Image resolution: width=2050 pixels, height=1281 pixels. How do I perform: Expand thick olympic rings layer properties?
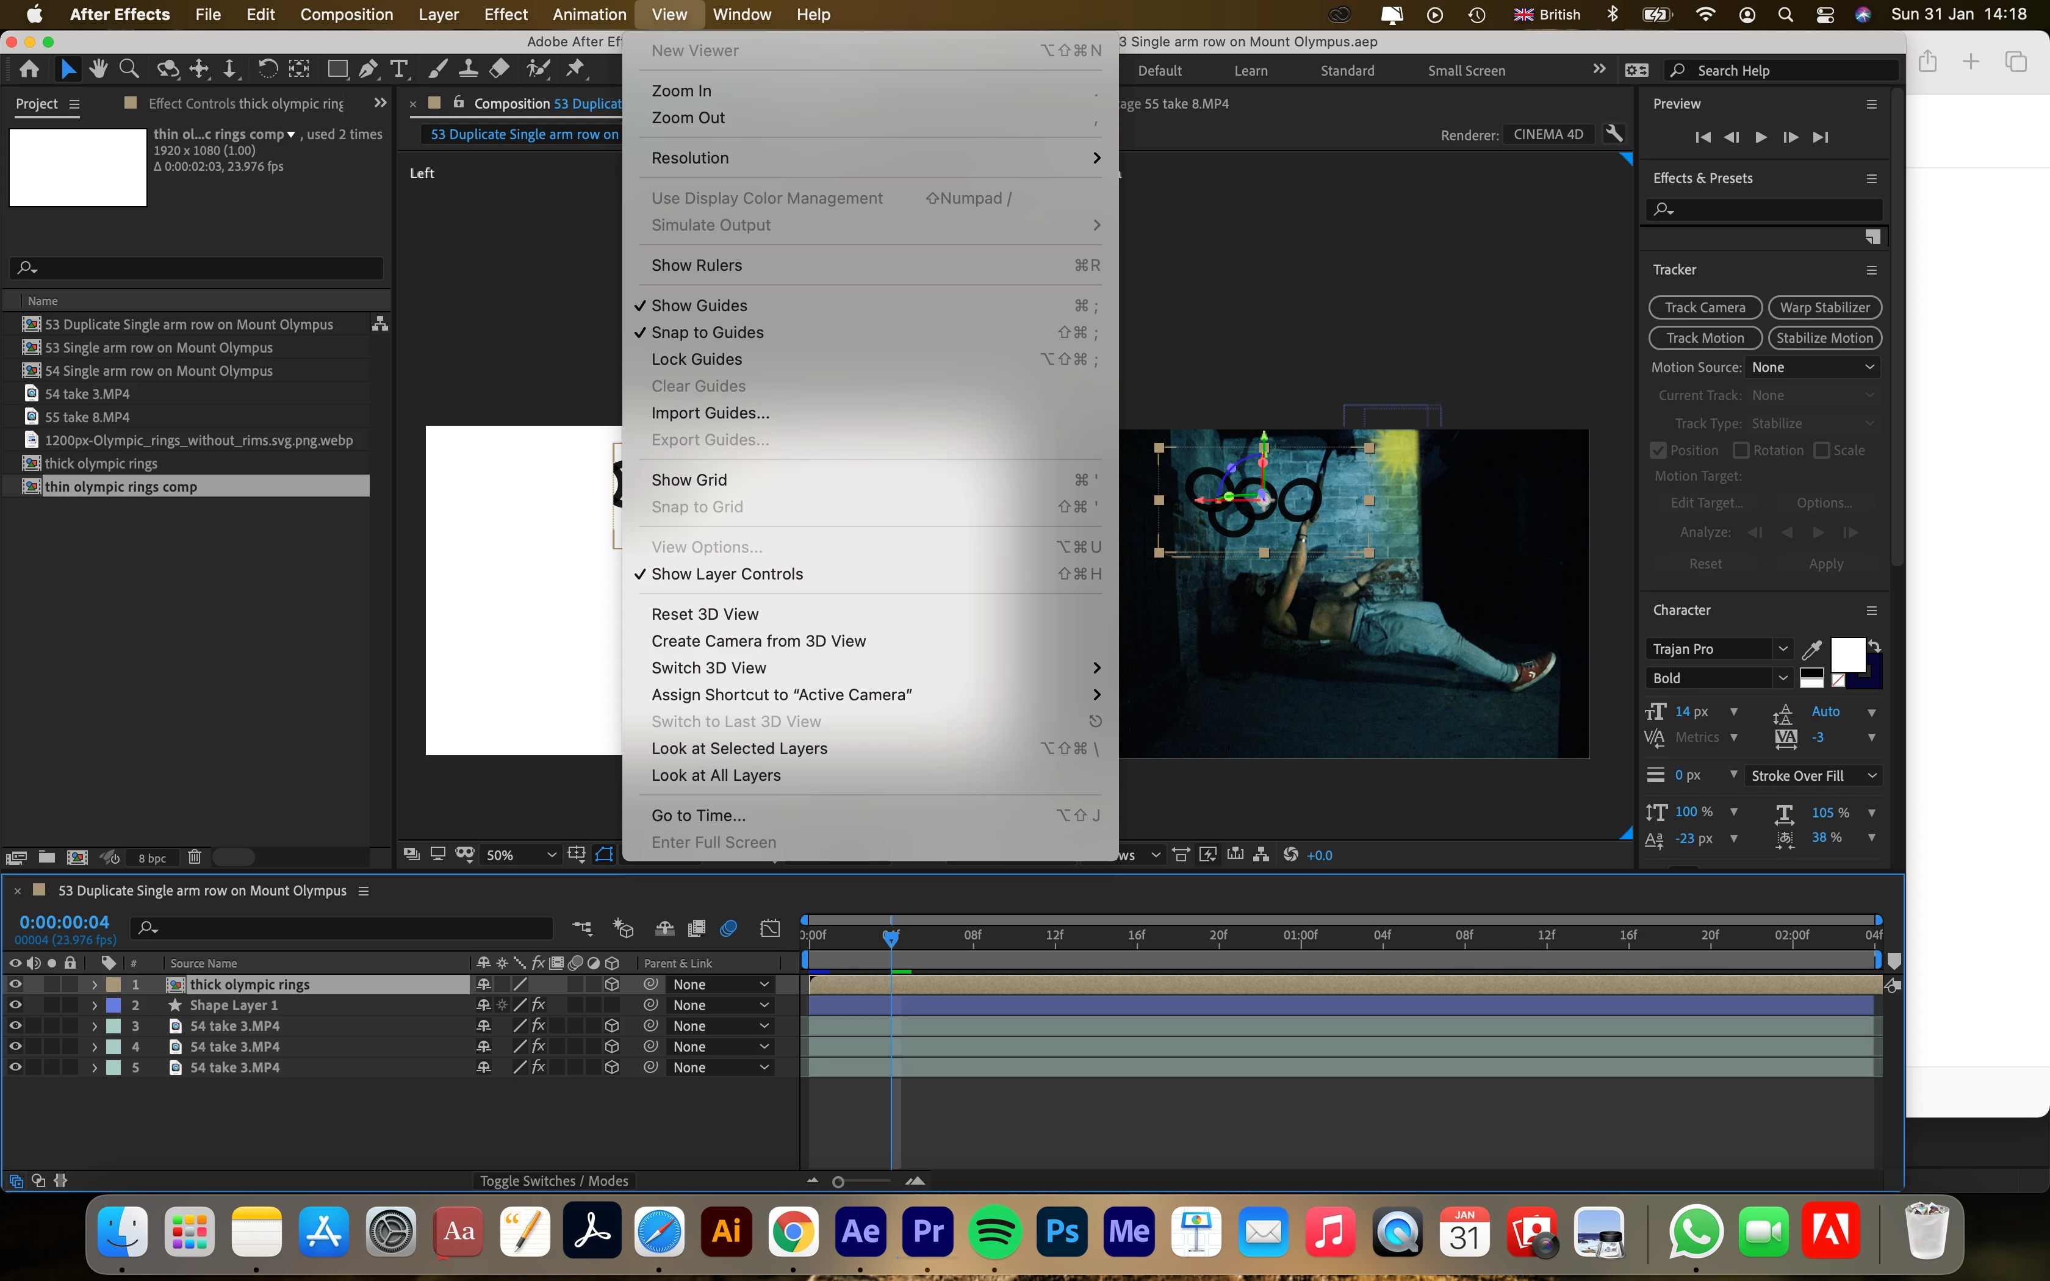pyautogui.click(x=94, y=985)
